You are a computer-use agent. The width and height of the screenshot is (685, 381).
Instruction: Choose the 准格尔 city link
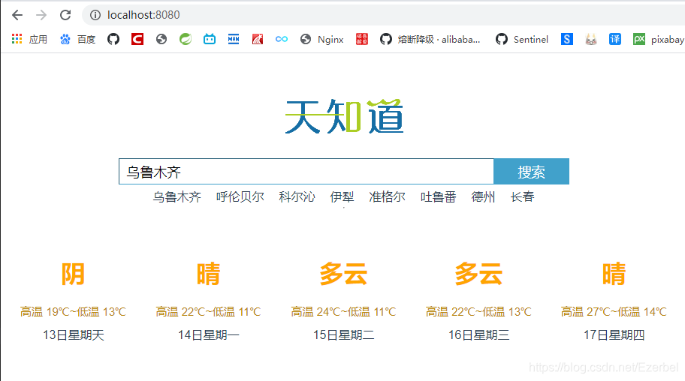[387, 196]
